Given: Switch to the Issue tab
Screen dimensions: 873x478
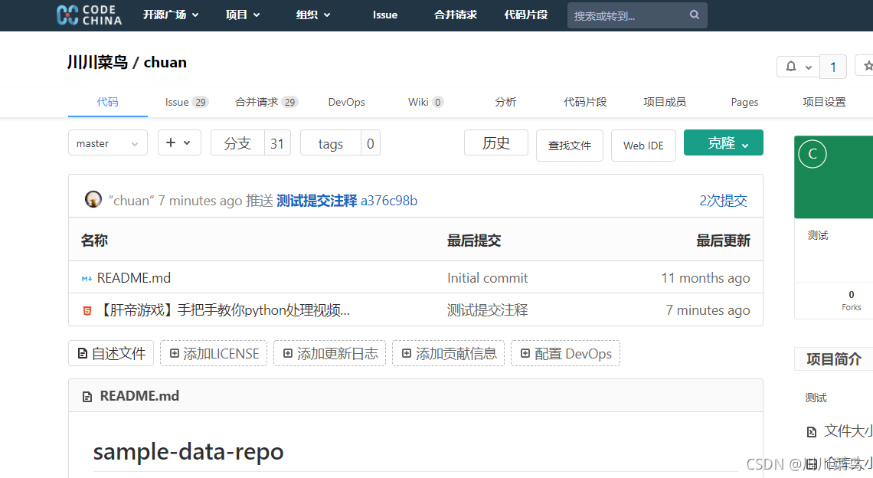Looking at the screenshot, I should pyautogui.click(x=186, y=102).
